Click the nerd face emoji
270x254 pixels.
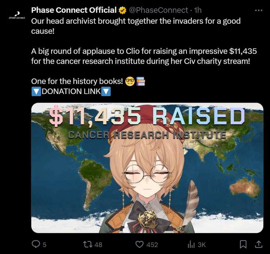pos(130,82)
